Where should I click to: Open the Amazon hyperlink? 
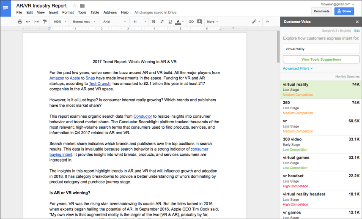(x=57, y=78)
